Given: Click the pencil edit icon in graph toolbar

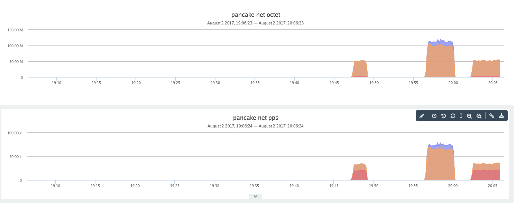Looking at the screenshot, I should [x=422, y=116].
